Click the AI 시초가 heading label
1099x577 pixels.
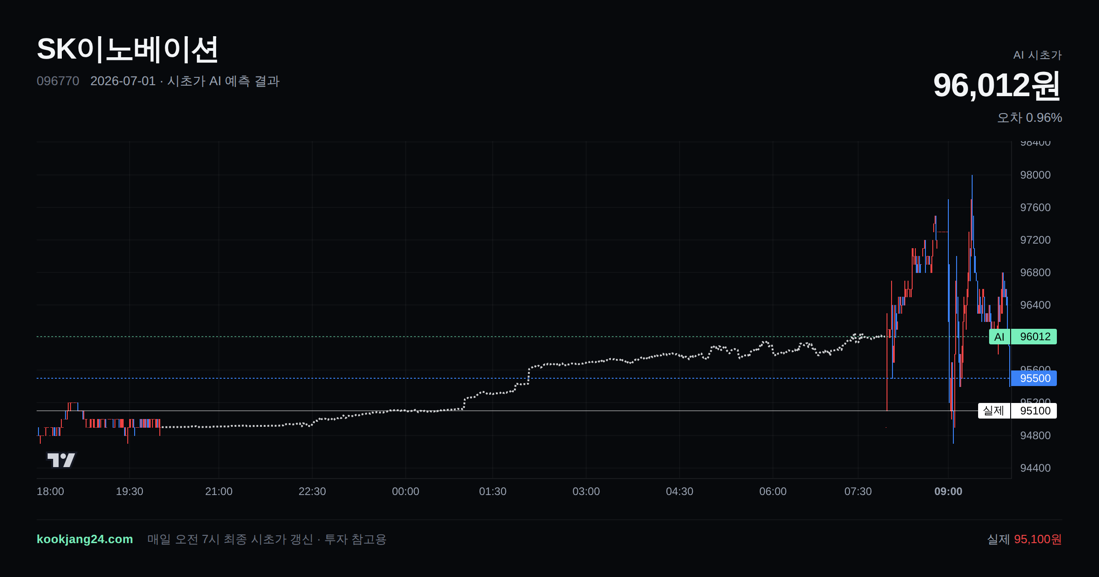point(1038,55)
